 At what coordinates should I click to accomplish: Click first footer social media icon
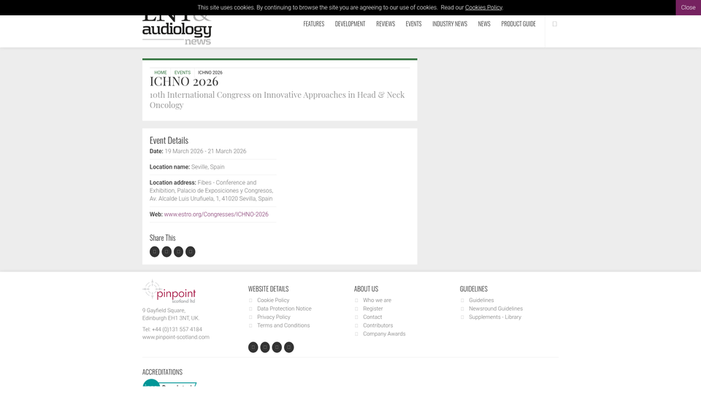point(253,347)
